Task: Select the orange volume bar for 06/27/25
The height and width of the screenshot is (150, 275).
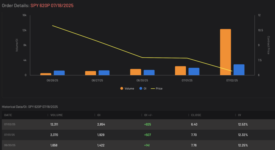Action: coord(91,73)
